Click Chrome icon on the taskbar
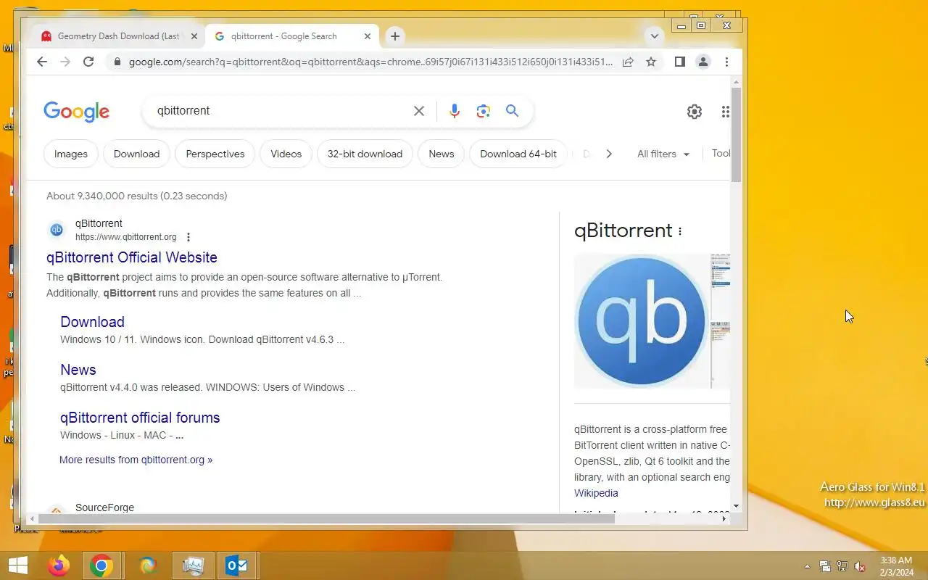The image size is (928, 580). 101,565
